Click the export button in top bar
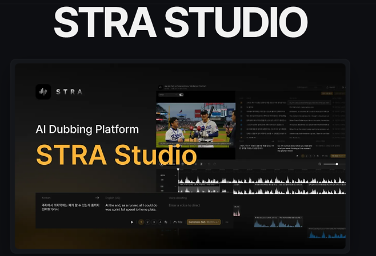The width and height of the screenshot is (376, 256). [x=331, y=87]
